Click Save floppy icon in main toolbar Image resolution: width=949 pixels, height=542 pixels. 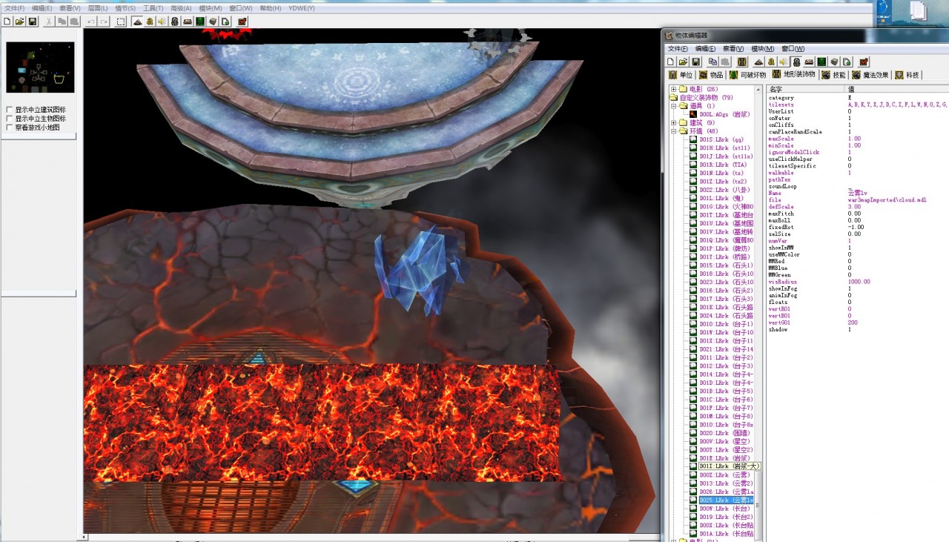point(33,22)
